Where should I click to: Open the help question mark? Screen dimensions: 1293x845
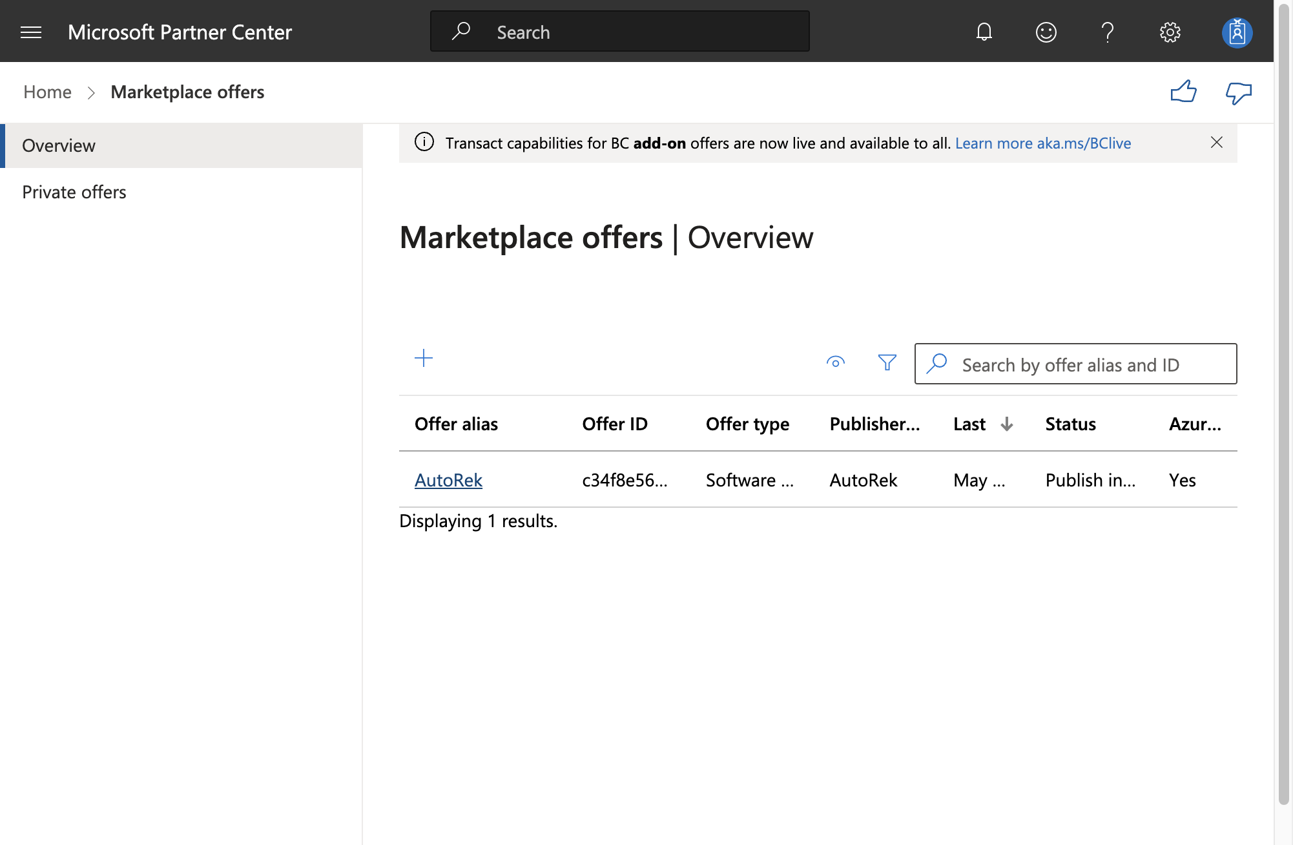point(1108,32)
